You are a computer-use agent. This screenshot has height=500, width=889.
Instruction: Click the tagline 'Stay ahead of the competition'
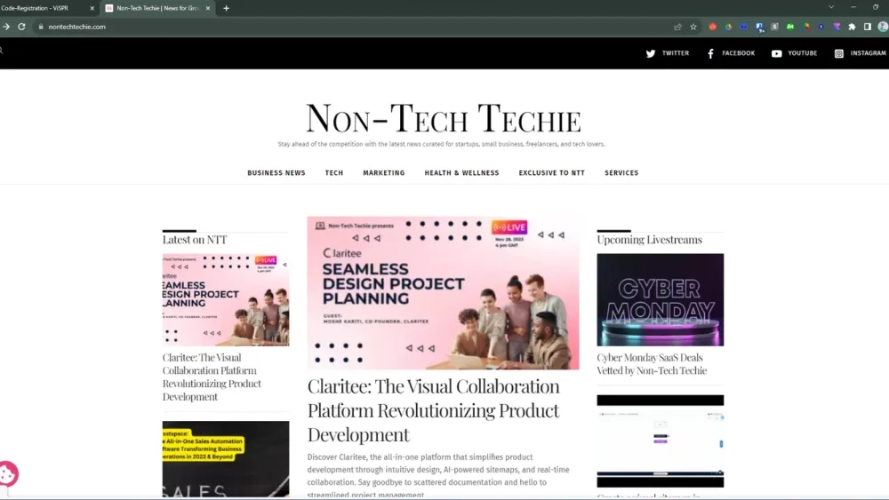(x=441, y=144)
